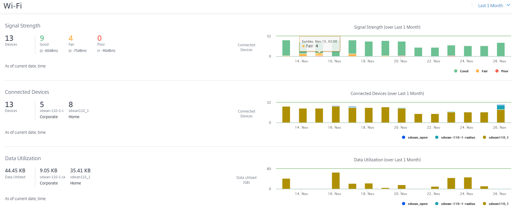The width and height of the screenshot is (512, 210).
Task: Toggle sdwan_open in the Data Utilization chart legend
Action: point(415,204)
